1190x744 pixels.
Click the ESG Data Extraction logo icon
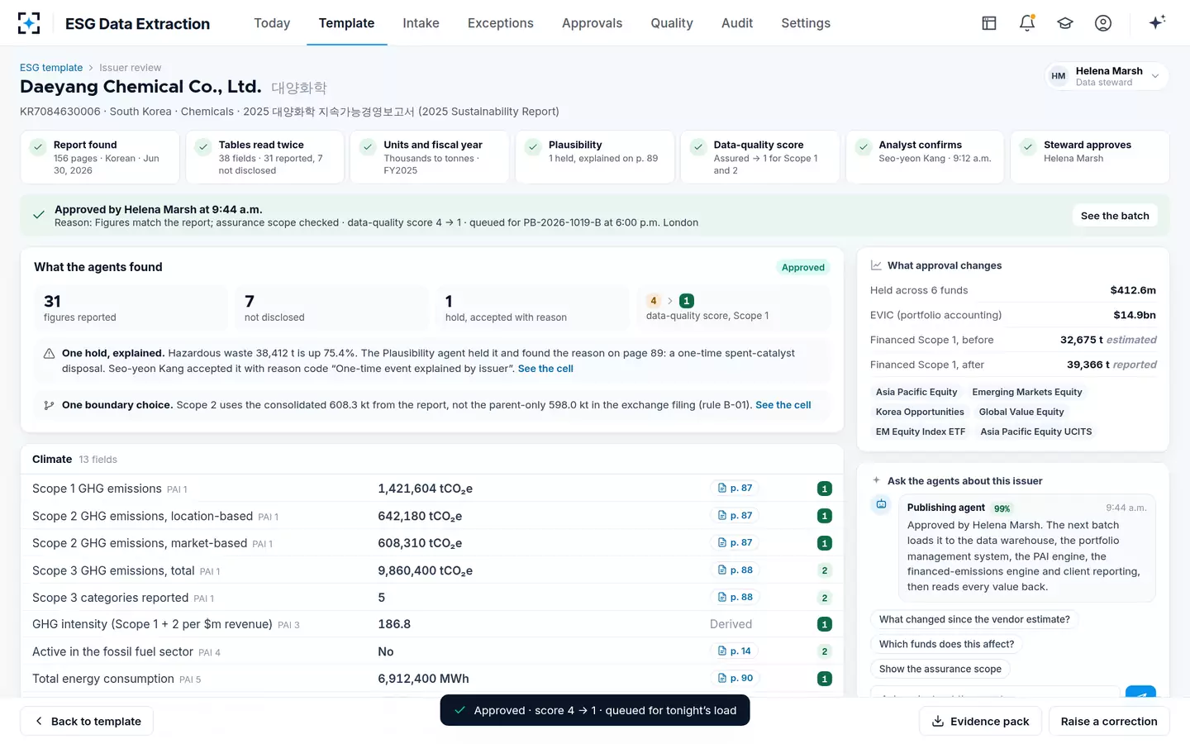(x=29, y=23)
